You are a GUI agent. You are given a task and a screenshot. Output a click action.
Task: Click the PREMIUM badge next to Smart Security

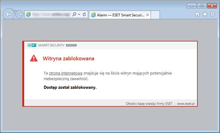point(71,45)
